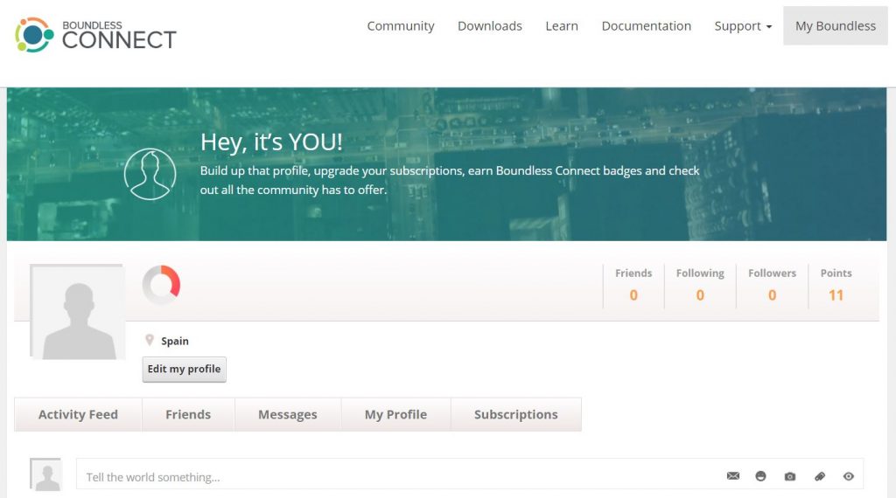This screenshot has height=498, width=896.
Task: Switch to the Messages tab
Action: pos(287,415)
